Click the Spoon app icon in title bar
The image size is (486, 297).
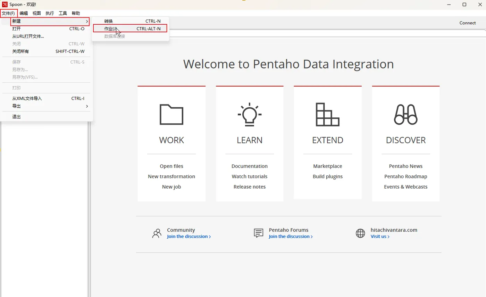pos(5,5)
